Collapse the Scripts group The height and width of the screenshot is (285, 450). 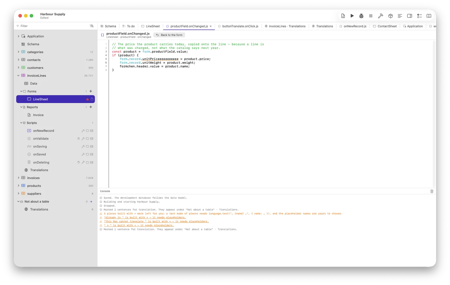21,123
